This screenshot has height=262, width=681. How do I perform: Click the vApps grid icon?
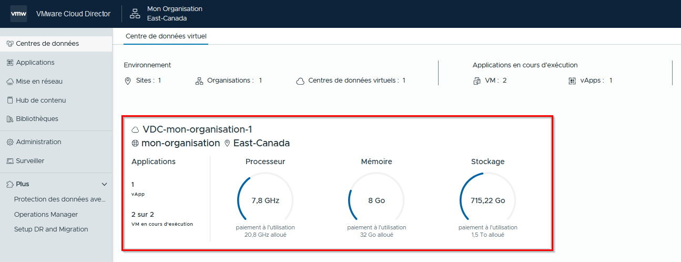572,81
